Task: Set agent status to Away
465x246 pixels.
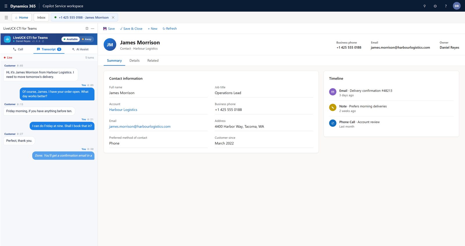Action: [x=87, y=39]
